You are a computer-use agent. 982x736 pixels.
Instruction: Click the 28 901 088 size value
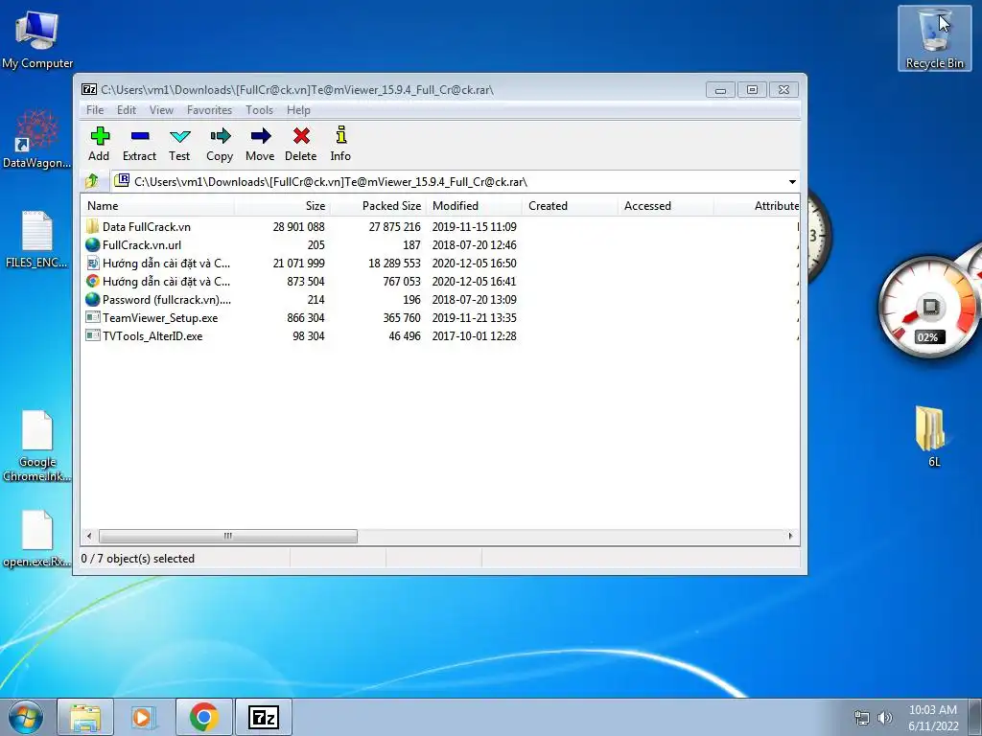[x=299, y=226]
